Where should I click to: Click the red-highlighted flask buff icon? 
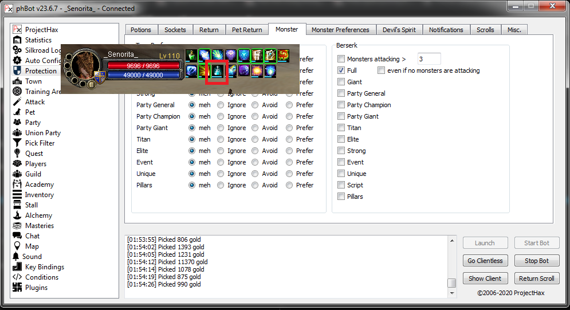click(218, 70)
